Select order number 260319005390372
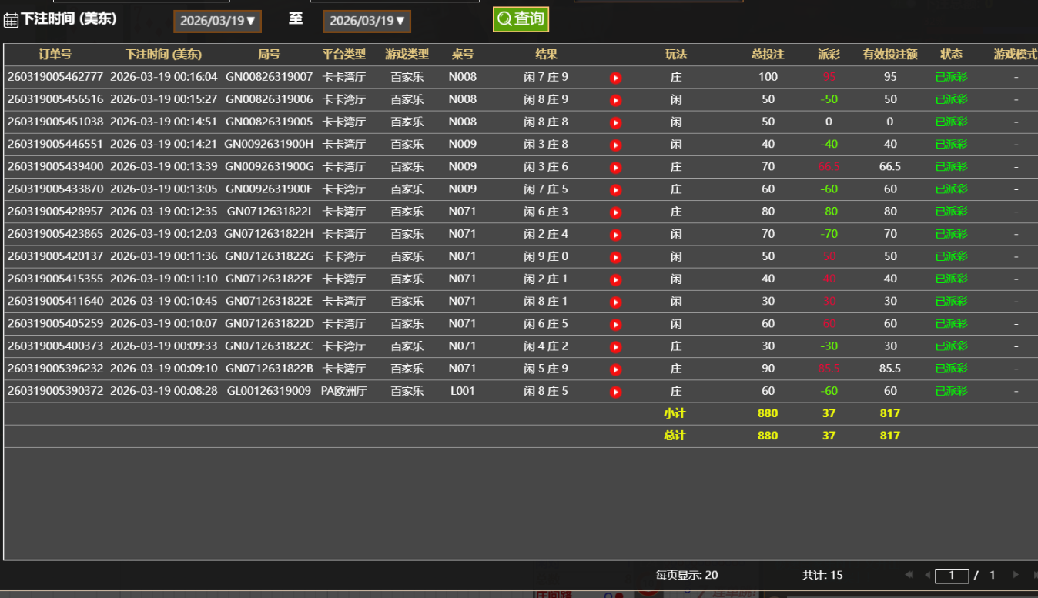 (x=55, y=391)
